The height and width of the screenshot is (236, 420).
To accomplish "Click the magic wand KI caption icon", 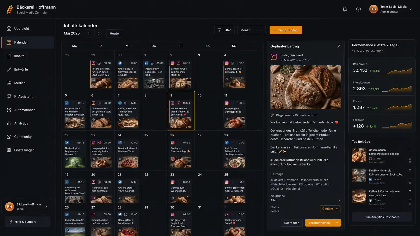I will (272, 115).
